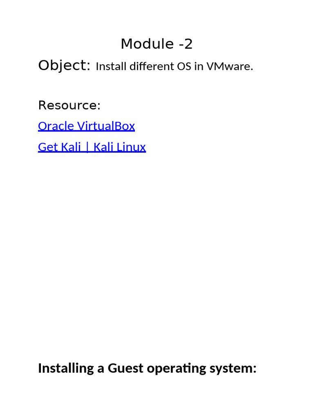Image resolution: width=314 pixels, height=419 pixels.
Task: Open the Get Kali | Kali Linux link
Action: pyautogui.click(x=92, y=147)
